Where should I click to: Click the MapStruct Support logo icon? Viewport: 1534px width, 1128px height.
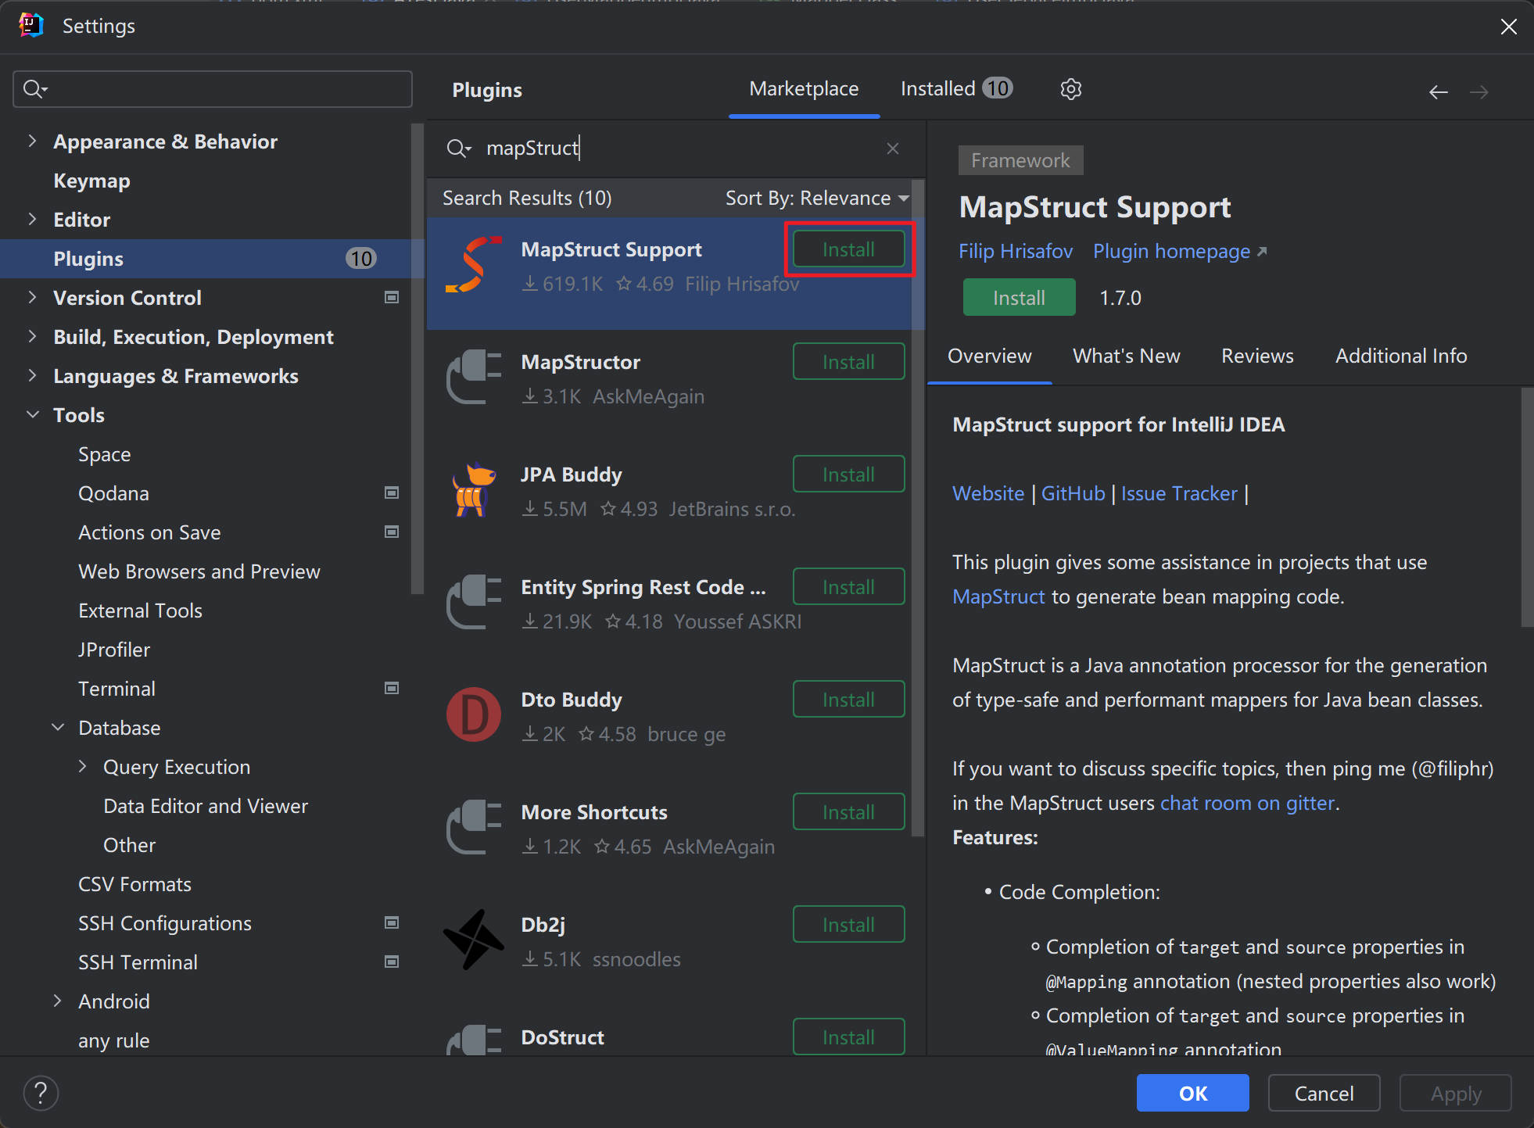click(474, 266)
